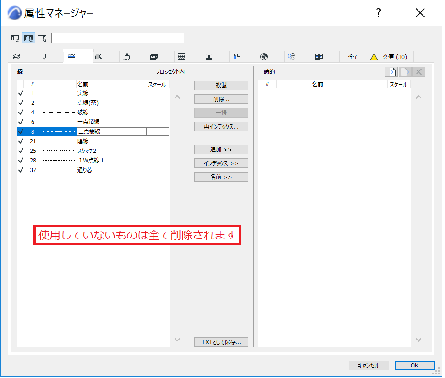Click the 再インデックス... button
The image size is (445, 378).
pyautogui.click(x=221, y=127)
